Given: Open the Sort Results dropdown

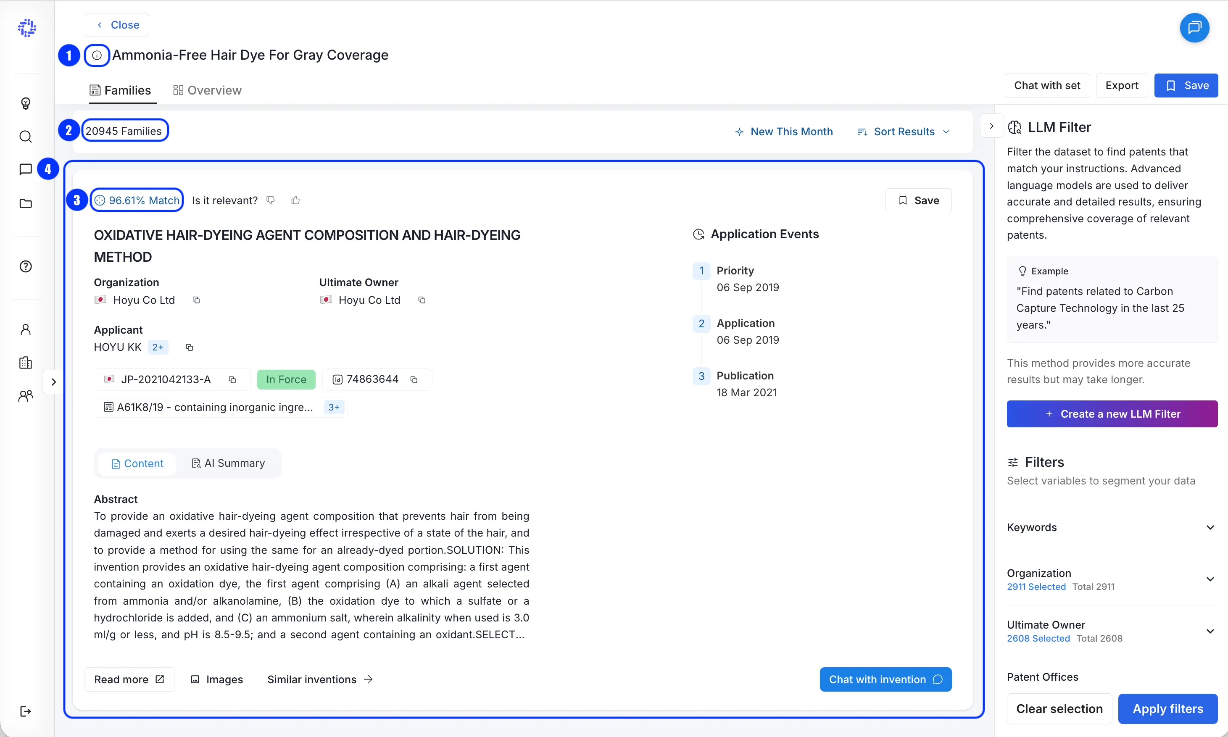Looking at the screenshot, I should pos(903,132).
